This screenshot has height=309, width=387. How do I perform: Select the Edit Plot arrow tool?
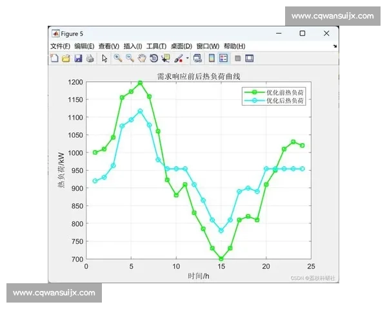point(104,59)
